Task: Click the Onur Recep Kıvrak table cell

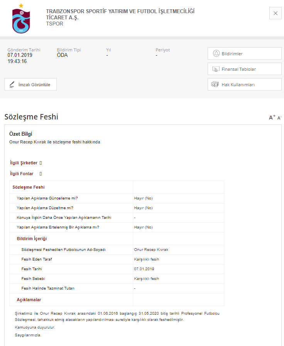Action: coord(151,250)
